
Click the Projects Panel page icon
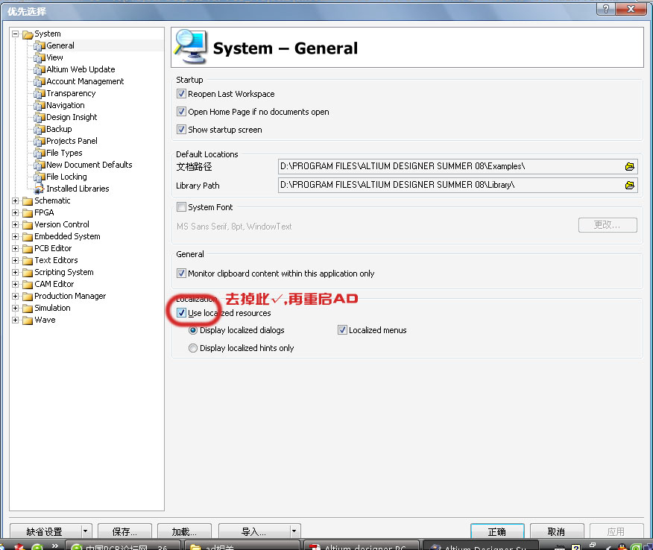[x=40, y=141]
